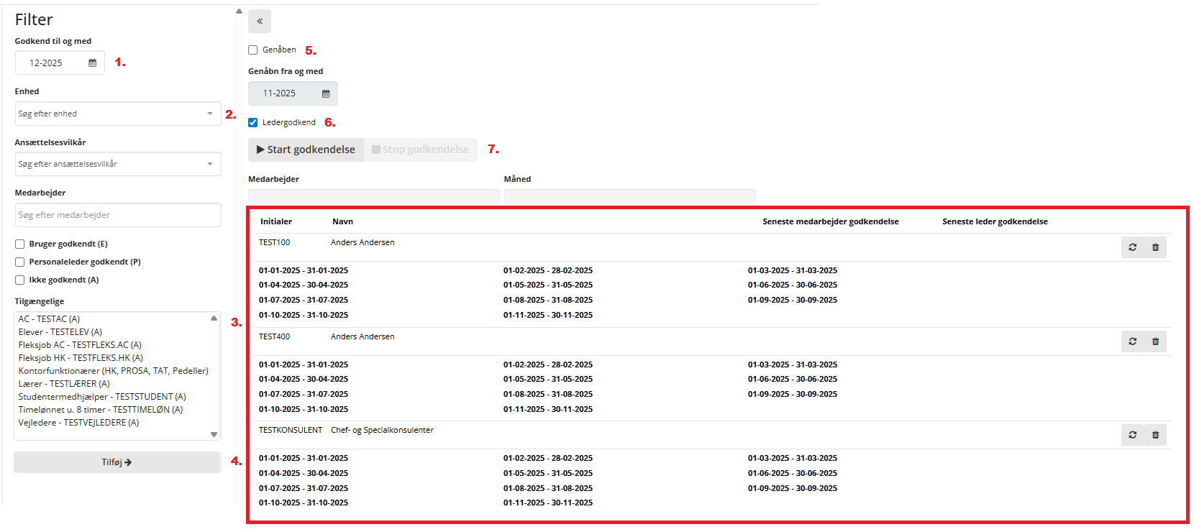1194x532 pixels.
Task: Click the Tilføj button
Action: [x=117, y=462]
